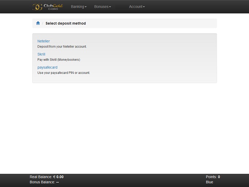Click the Real Balance amount in footer
The width and height of the screenshot is (249, 187).
click(x=58, y=177)
